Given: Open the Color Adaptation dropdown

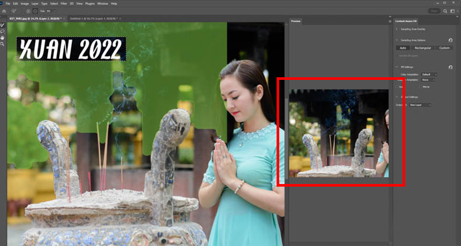Looking at the screenshot, I should click(429, 75).
